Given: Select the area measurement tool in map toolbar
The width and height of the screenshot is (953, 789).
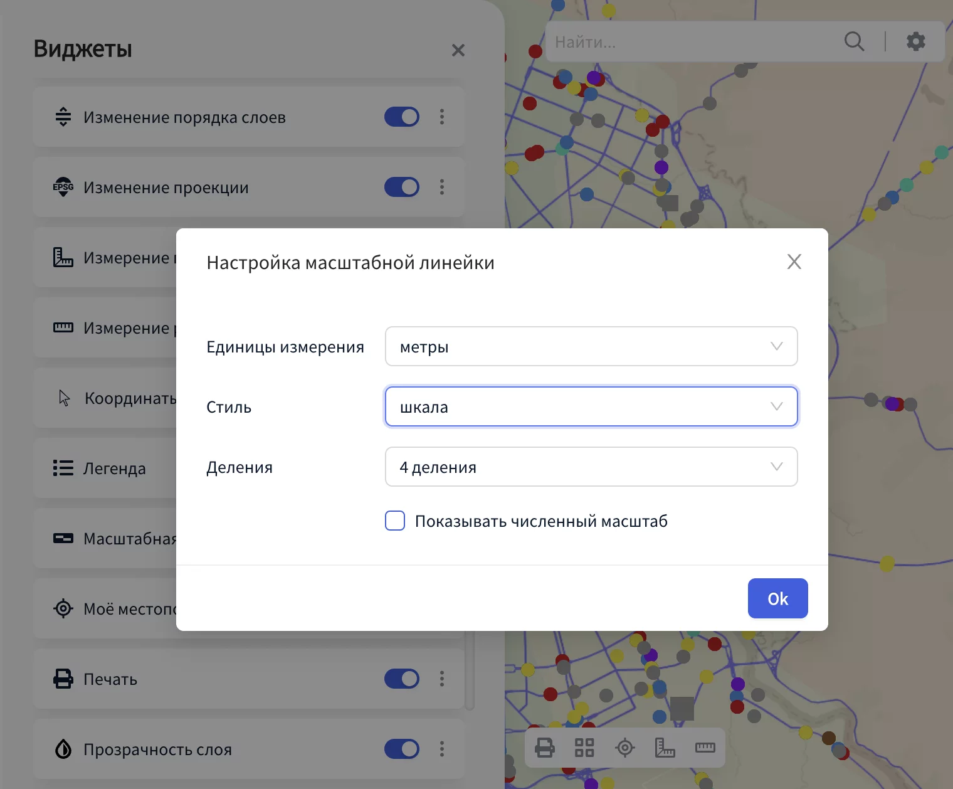Looking at the screenshot, I should tap(665, 748).
